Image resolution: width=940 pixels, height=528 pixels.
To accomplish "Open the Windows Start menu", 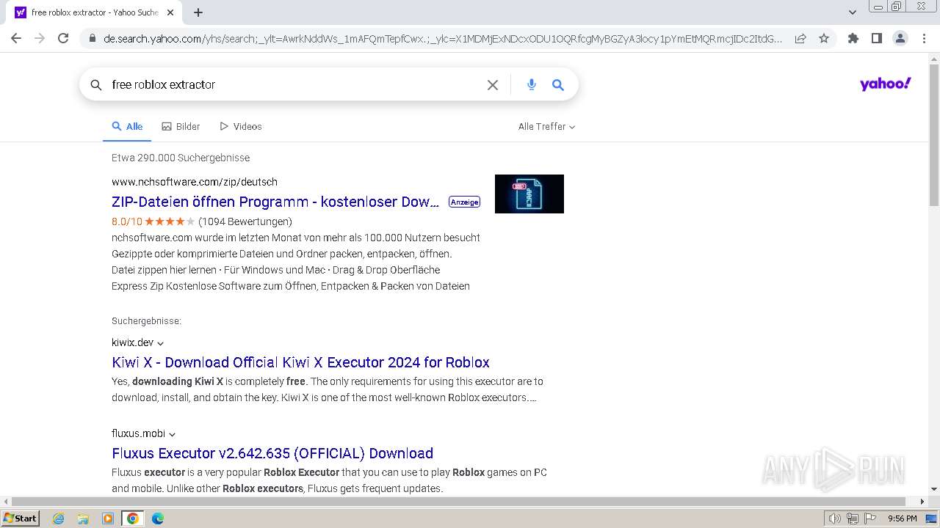I will [x=20, y=518].
